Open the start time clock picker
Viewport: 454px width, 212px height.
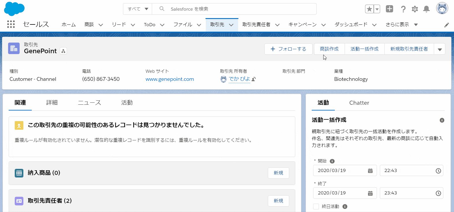(438, 171)
